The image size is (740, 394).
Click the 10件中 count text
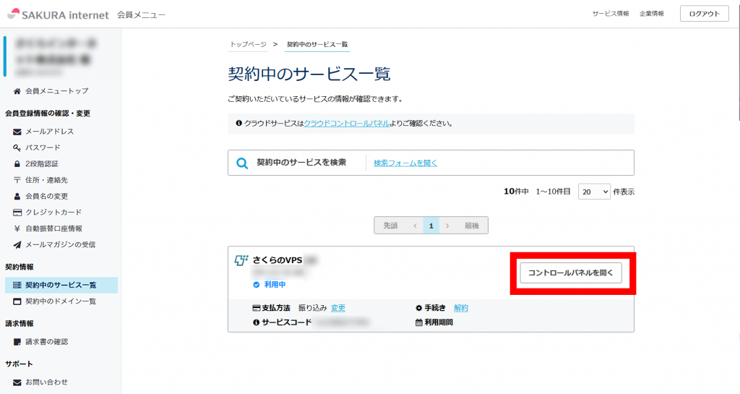516,192
